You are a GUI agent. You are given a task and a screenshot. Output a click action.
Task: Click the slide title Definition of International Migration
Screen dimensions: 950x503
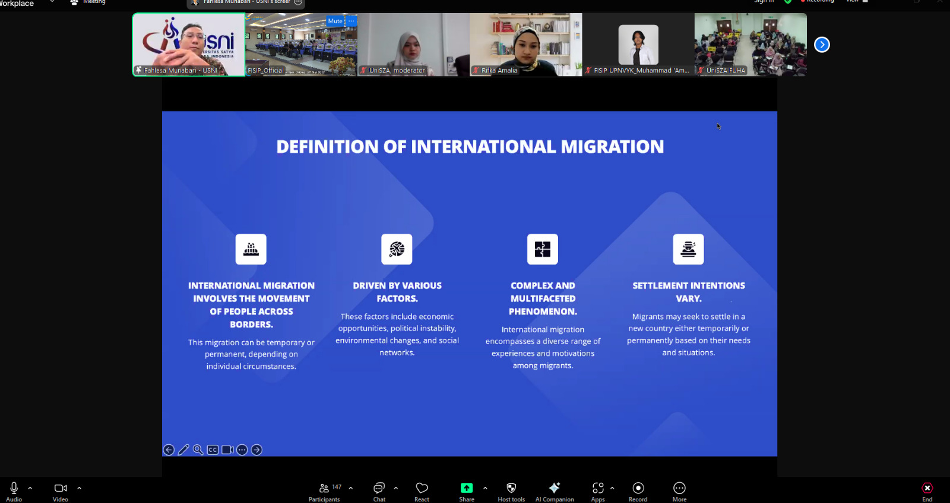[x=470, y=147]
